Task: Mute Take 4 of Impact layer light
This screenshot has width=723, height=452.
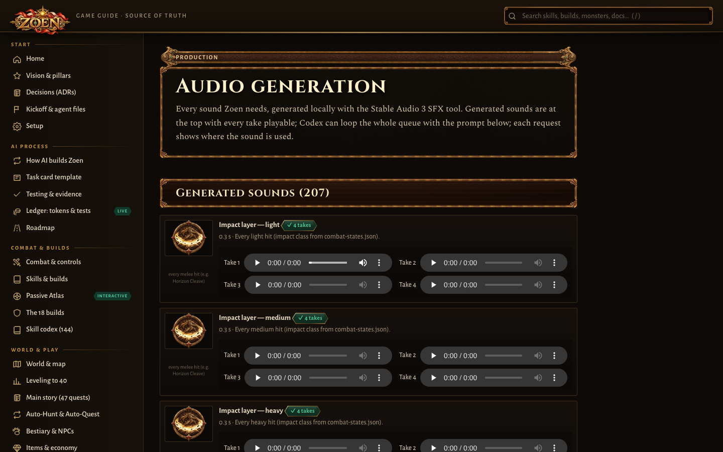Action: [538, 285]
